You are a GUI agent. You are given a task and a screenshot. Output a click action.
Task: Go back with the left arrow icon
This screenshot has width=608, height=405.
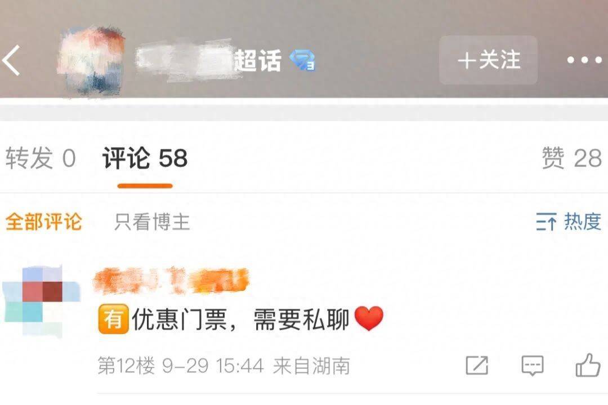click(x=11, y=60)
